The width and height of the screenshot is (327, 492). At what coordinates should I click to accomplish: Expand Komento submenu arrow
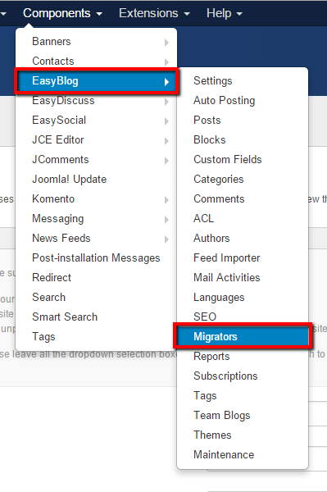166,200
